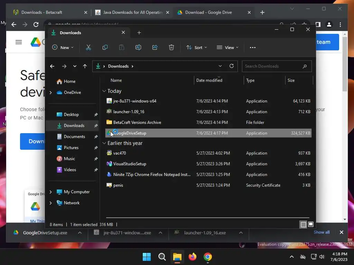Sort by Name column header
This screenshot has width=354, height=265.
116,80
